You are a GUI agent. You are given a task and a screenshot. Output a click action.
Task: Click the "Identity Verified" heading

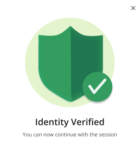(70, 122)
